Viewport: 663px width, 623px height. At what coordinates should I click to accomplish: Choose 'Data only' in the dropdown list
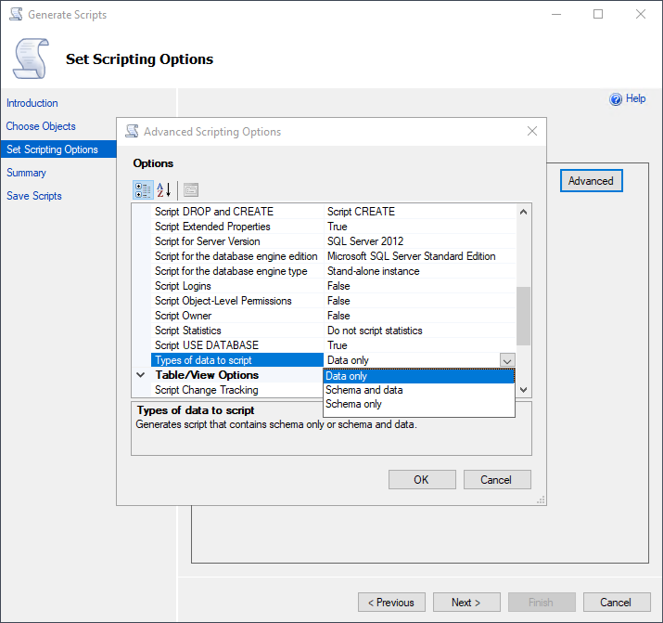tap(419, 376)
